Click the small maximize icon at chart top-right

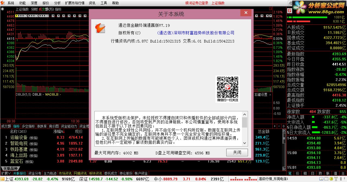270,9
